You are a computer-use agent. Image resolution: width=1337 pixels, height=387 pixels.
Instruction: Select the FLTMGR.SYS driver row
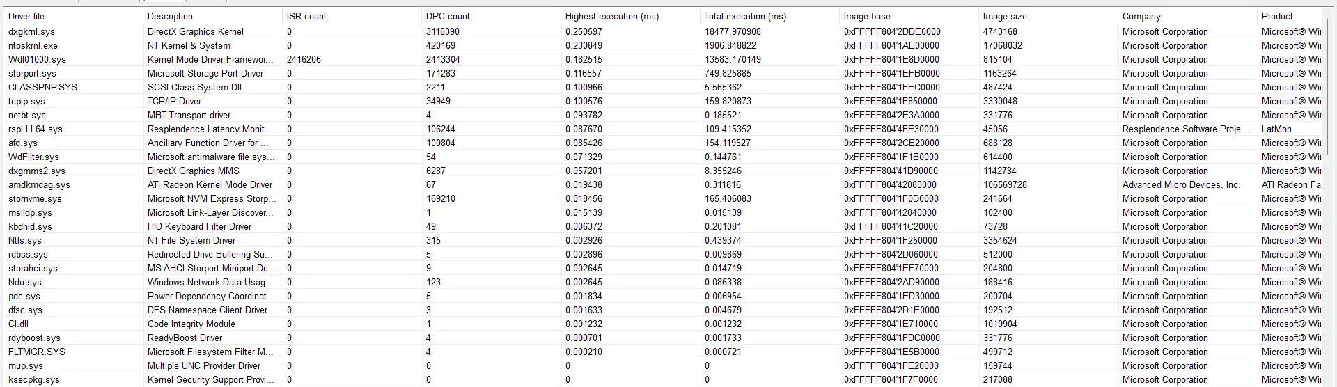[x=663, y=352]
